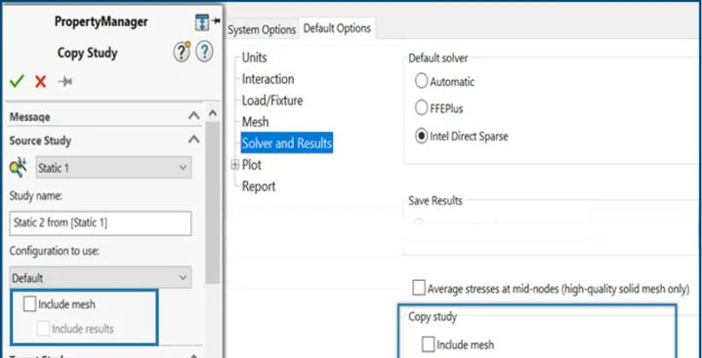The height and width of the screenshot is (358, 702).
Task: Click the PropertyManager vertical scrollbar thumb
Action: (x=213, y=202)
